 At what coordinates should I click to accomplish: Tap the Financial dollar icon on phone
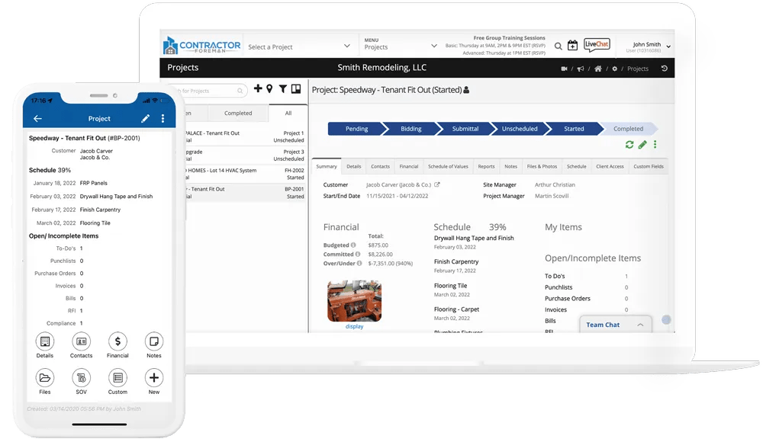tap(118, 341)
